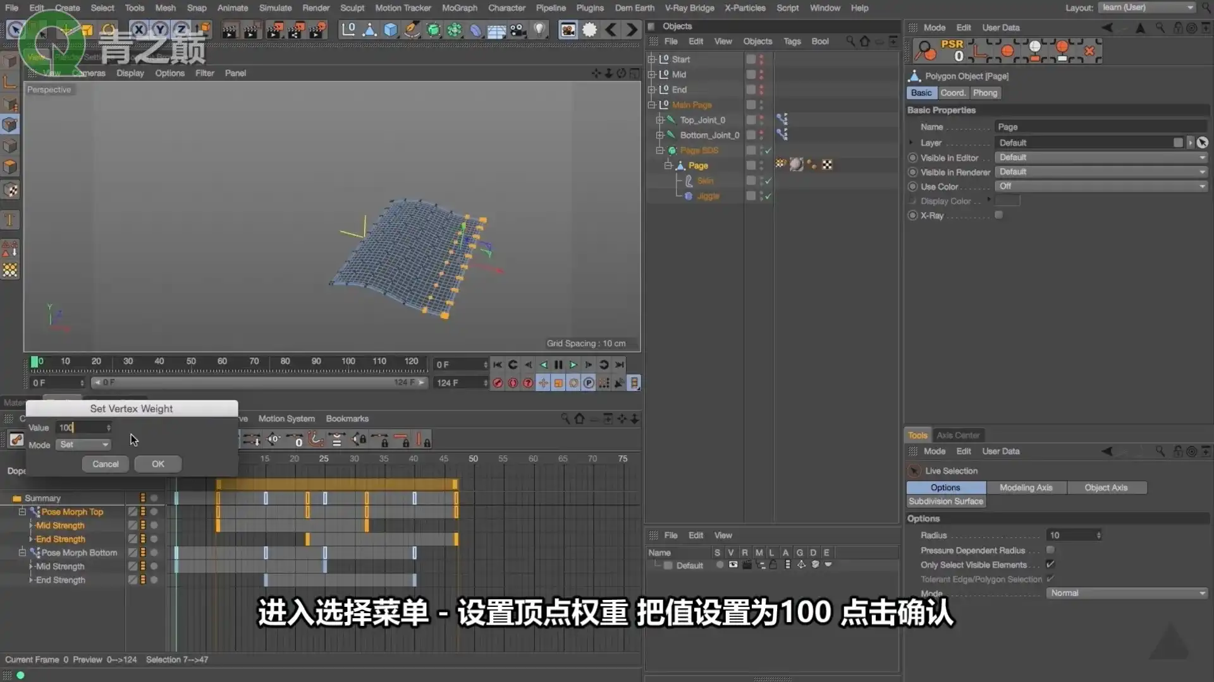
Task: Click the Display Color swatch
Action: (1008, 201)
